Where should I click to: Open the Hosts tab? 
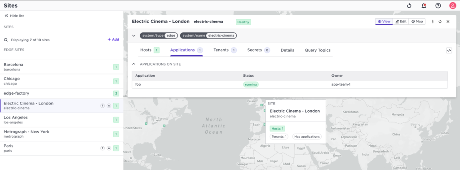pyautogui.click(x=150, y=50)
